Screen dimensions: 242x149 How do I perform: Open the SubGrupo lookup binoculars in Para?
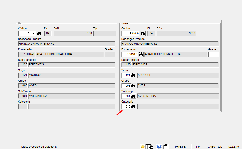click(133, 96)
